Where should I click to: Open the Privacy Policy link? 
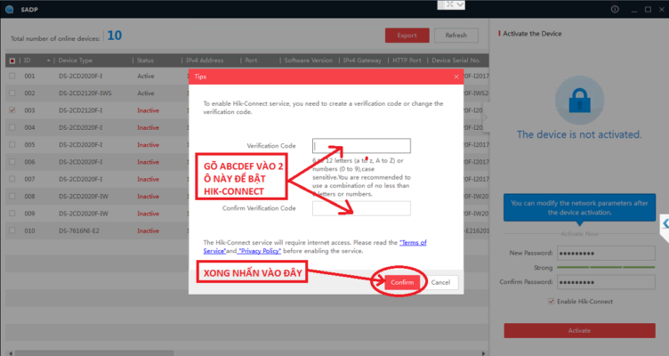[x=260, y=251]
